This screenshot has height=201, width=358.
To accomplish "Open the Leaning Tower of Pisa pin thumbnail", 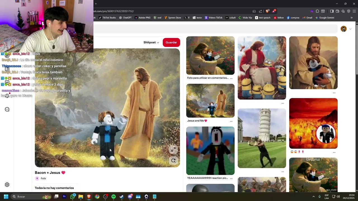I will coord(262,138).
